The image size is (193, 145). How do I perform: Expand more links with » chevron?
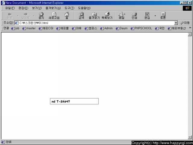[190, 28]
